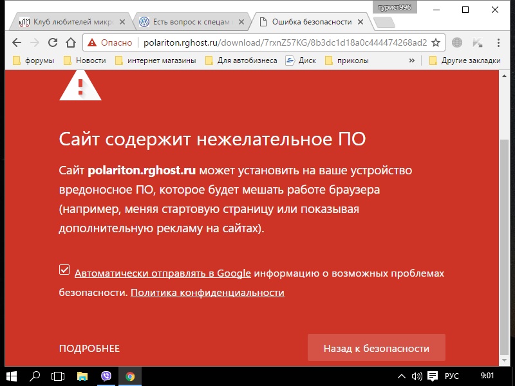Go to the browser home page
515x386 pixels.
point(71,43)
